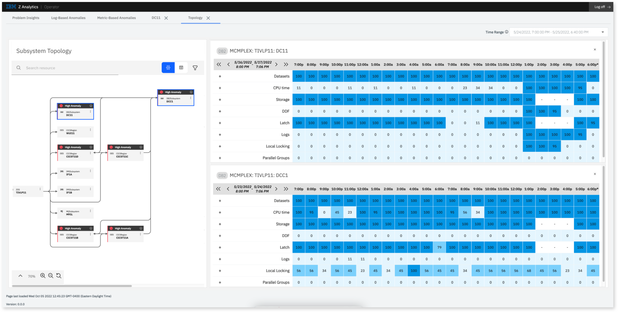Open the topology filter icon
Viewport: 618px width, 312px height.
[195, 68]
